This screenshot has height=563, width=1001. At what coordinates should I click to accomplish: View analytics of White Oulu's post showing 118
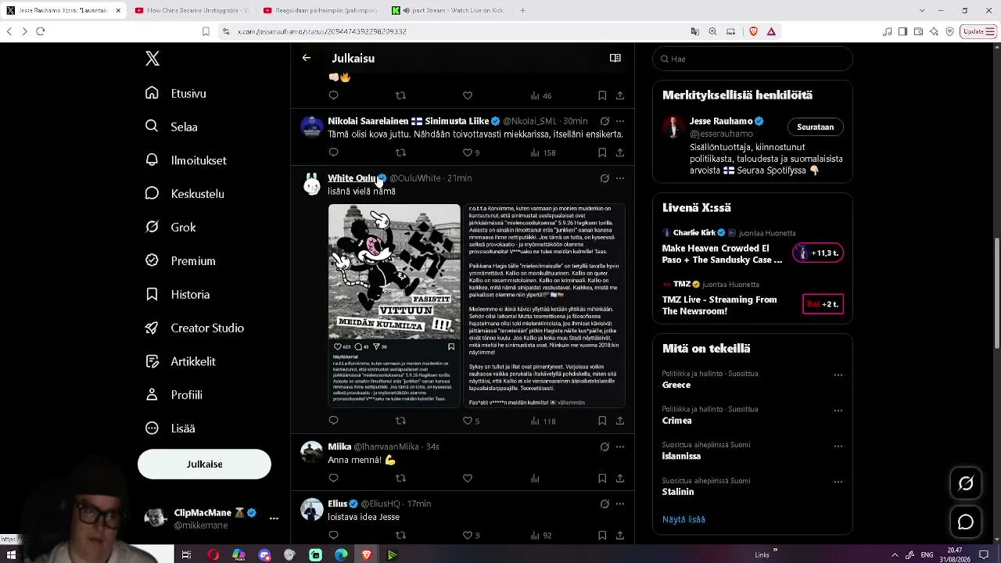point(543,421)
